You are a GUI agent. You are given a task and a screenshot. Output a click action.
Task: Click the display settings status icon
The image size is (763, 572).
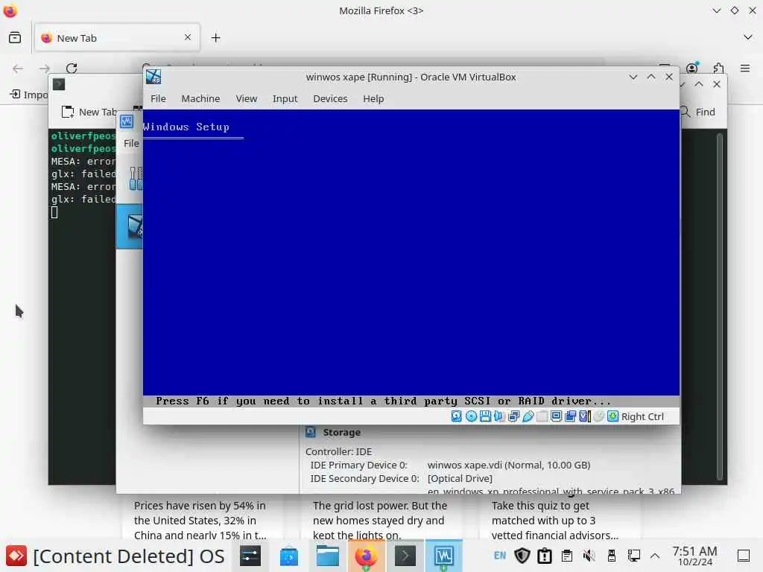(556, 416)
